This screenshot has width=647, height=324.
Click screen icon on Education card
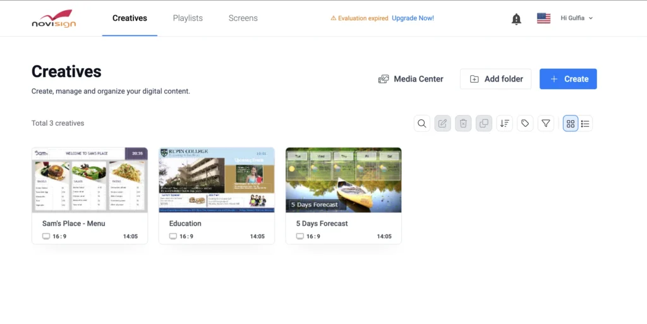pyautogui.click(x=173, y=236)
